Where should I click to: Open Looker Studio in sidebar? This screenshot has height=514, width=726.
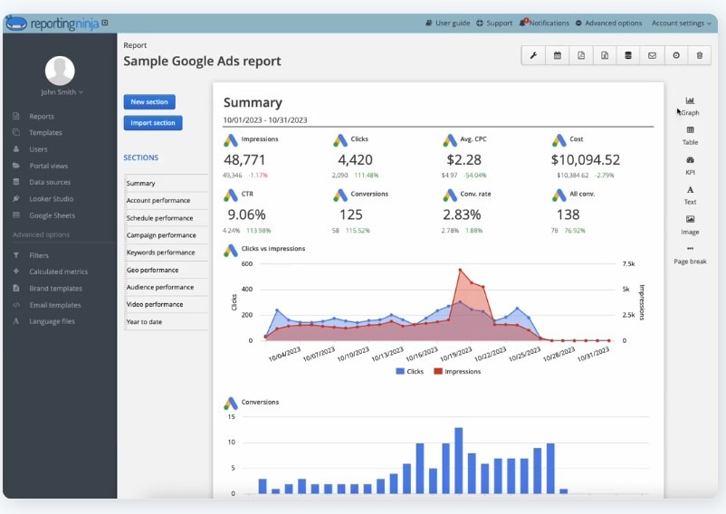point(51,198)
